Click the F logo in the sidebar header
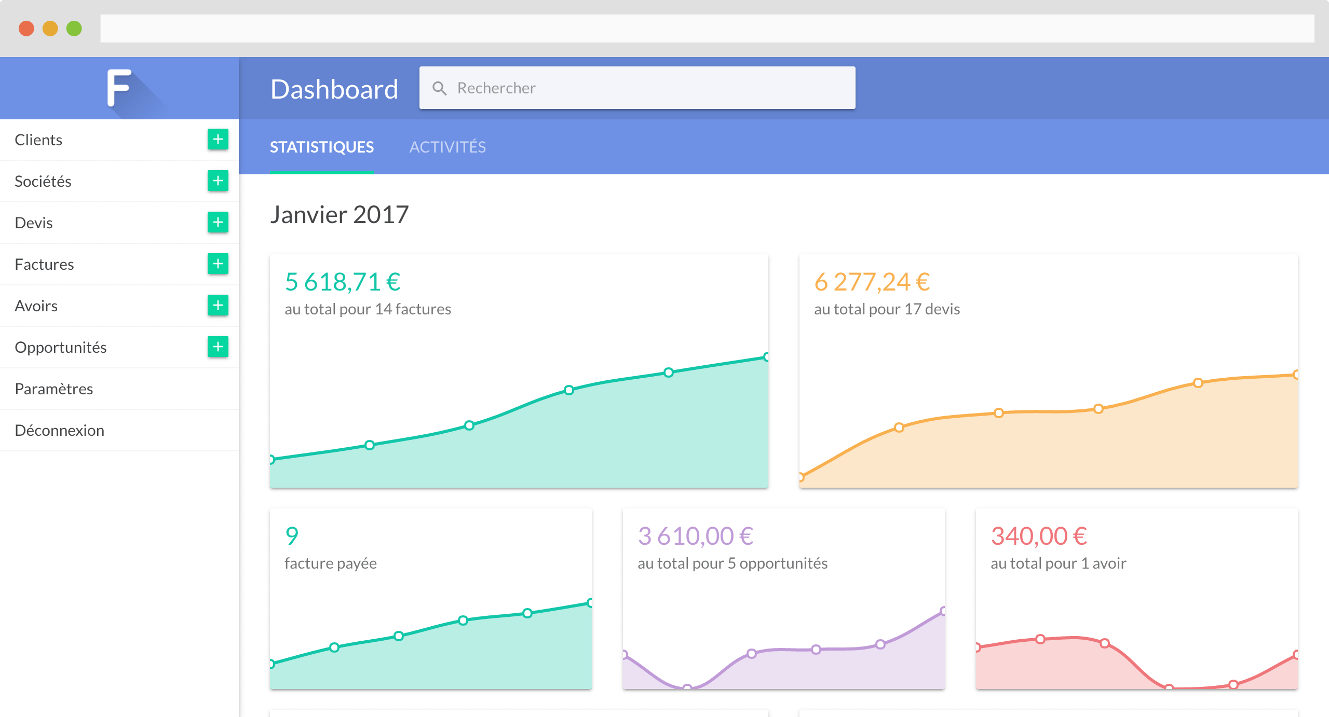Image resolution: width=1329 pixels, height=717 pixels. pyautogui.click(x=119, y=88)
